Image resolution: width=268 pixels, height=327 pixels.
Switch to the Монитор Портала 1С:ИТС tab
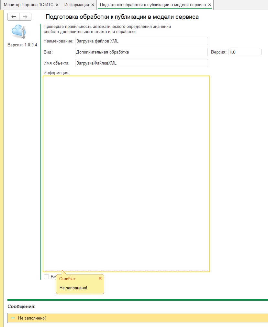[29, 5]
